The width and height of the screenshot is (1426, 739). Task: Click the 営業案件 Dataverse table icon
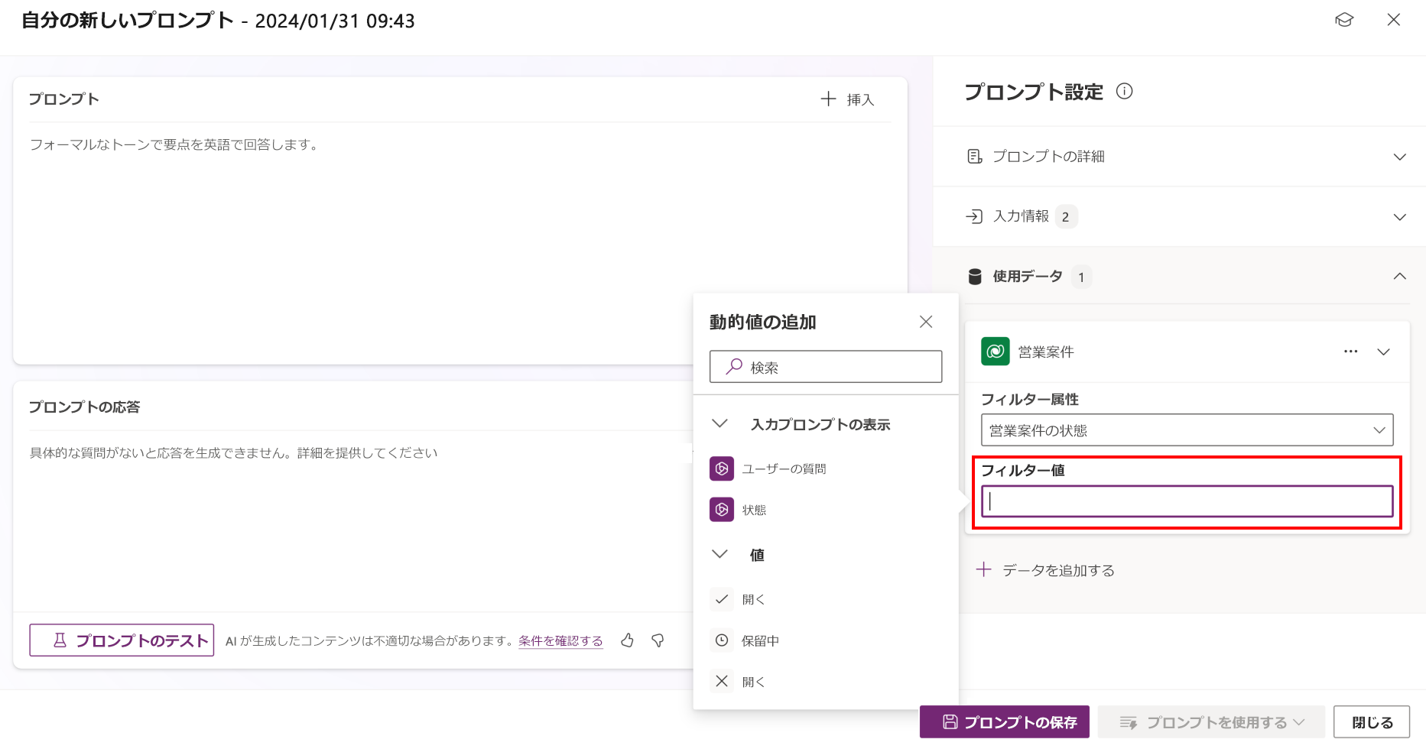995,352
